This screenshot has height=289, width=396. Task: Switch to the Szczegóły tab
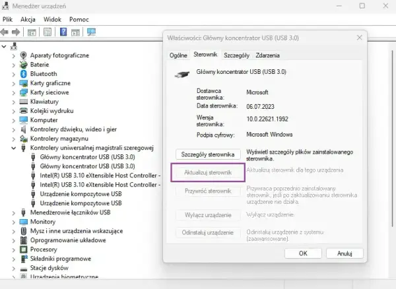(x=236, y=55)
